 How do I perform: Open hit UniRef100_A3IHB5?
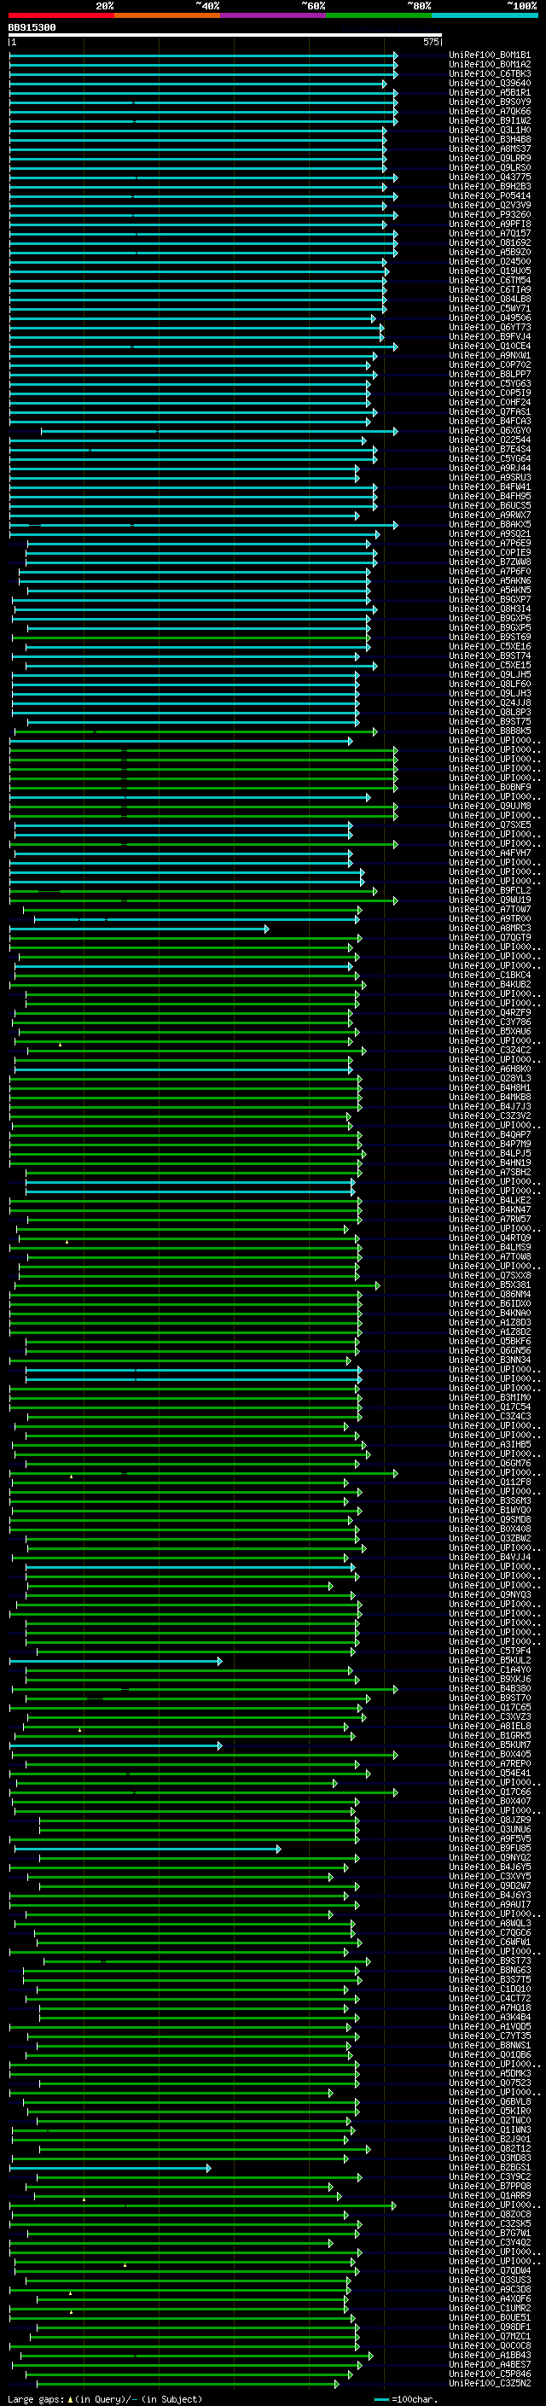(x=490, y=1445)
